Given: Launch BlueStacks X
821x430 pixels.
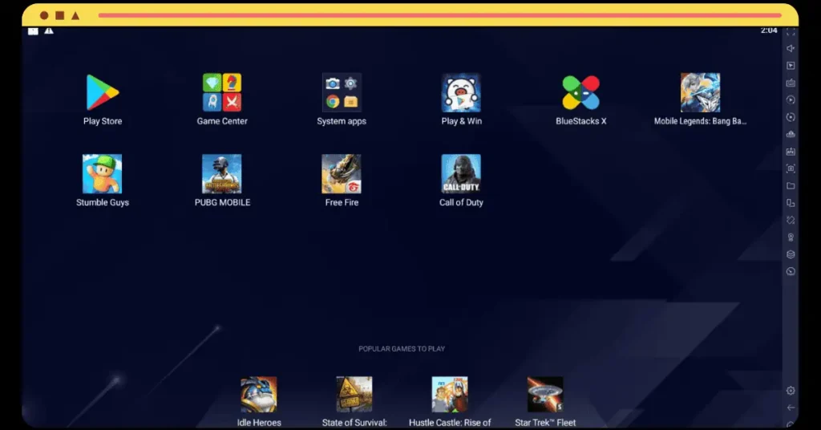Looking at the screenshot, I should pos(580,93).
